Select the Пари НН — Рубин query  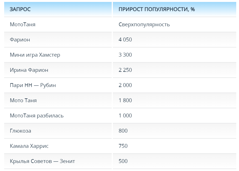pos(33,85)
